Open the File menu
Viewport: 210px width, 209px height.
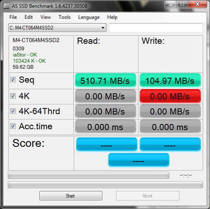(x=13, y=17)
